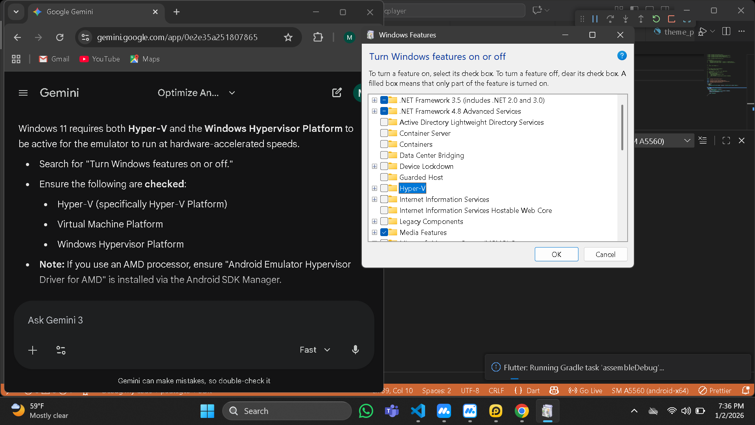Open the Gmail bookmark
The height and width of the screenshot is (425, 755).
(54, 59)
